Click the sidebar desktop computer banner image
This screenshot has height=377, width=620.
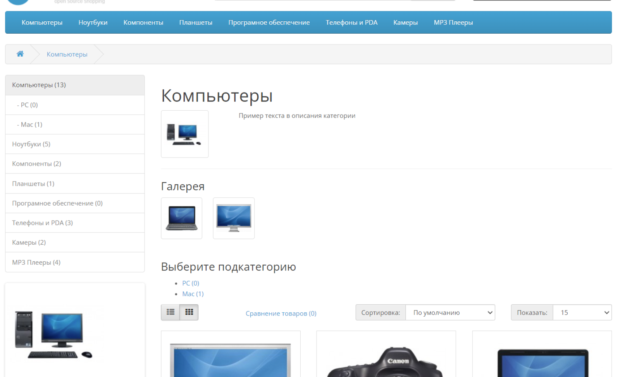pos(54,335)
